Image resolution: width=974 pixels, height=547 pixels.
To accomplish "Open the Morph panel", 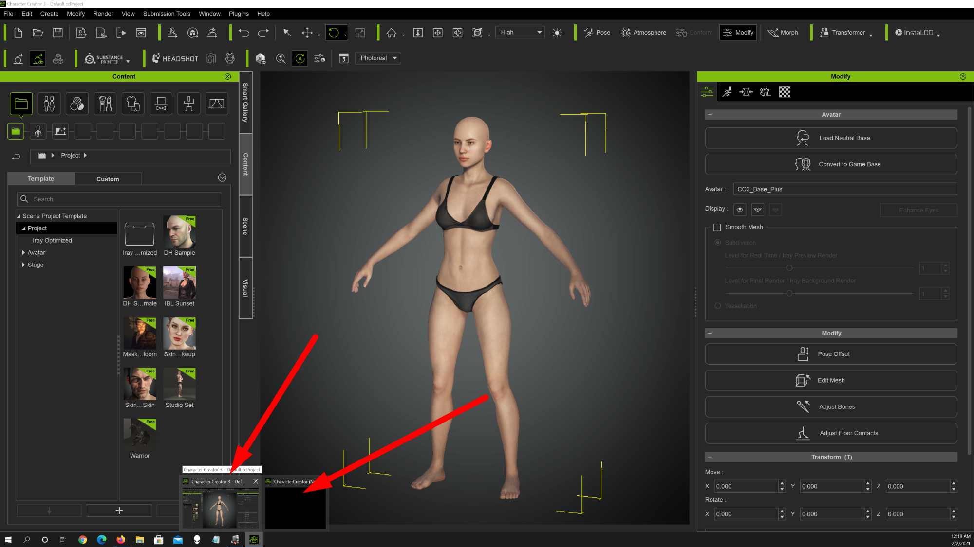I will (783, 33).
